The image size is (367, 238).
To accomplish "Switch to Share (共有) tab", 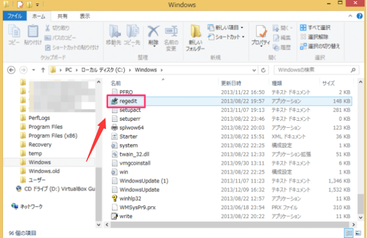I will click(62, 16).
